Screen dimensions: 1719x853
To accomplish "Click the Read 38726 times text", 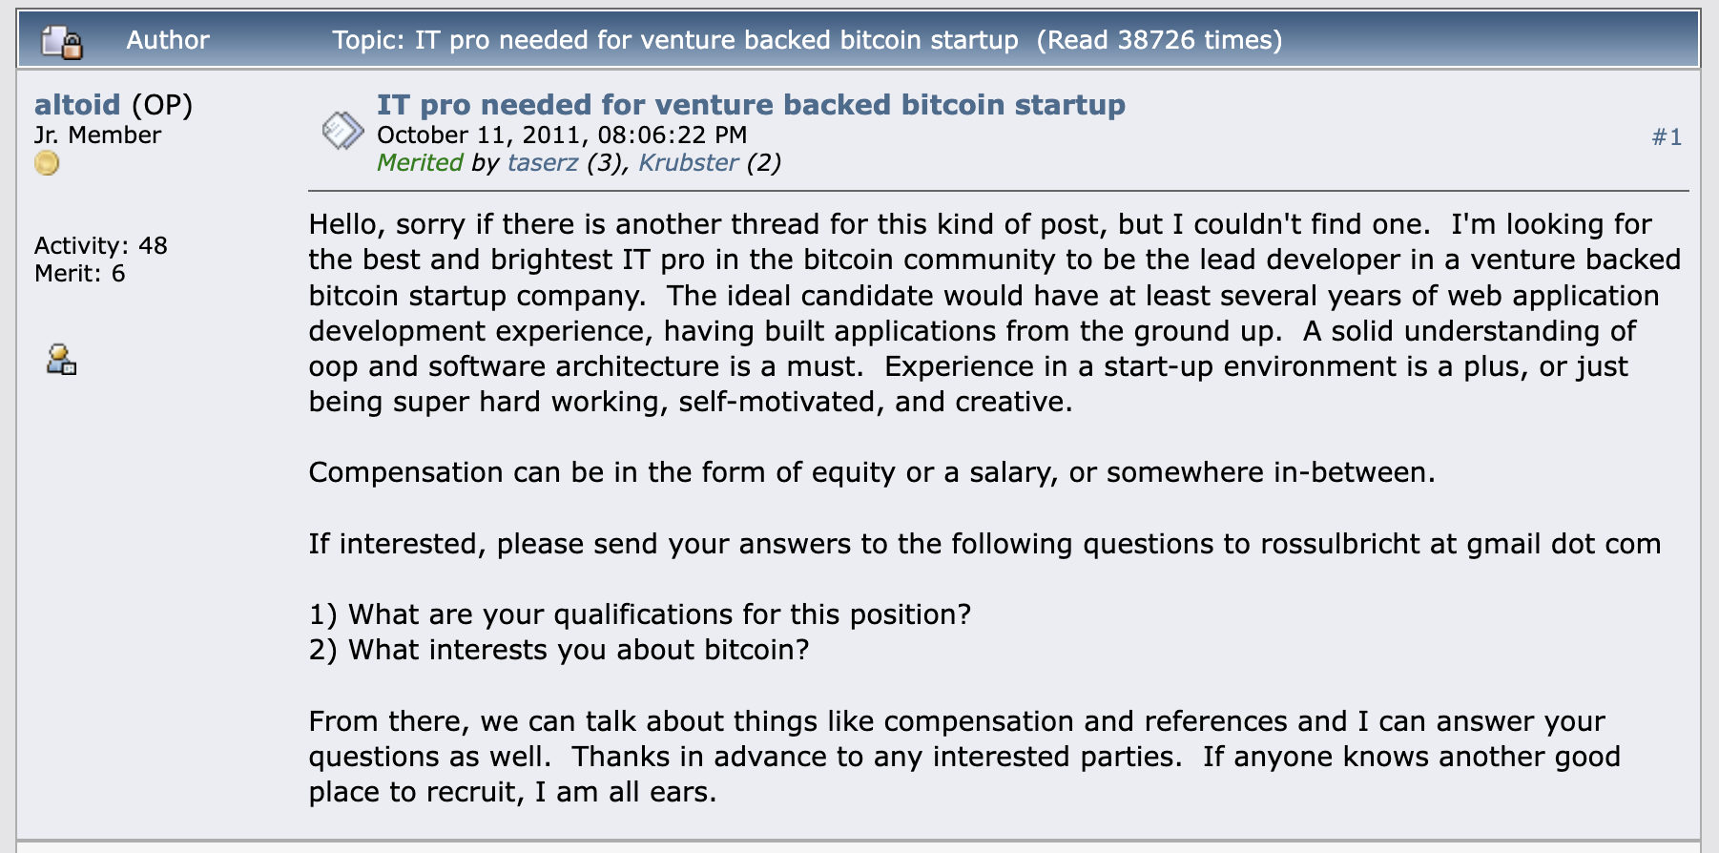I will pyautogui.click(x=1159, y=40).
